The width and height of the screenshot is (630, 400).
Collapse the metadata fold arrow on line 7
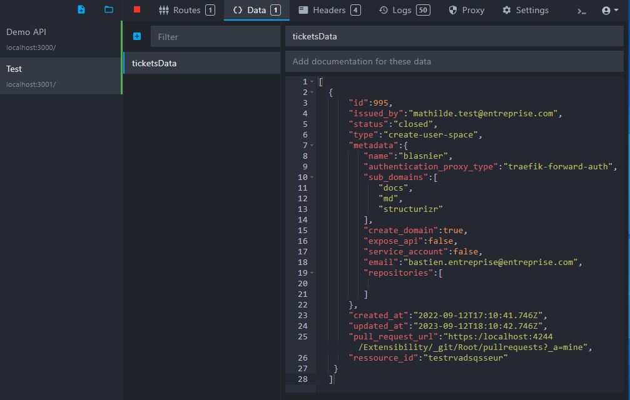312,145
